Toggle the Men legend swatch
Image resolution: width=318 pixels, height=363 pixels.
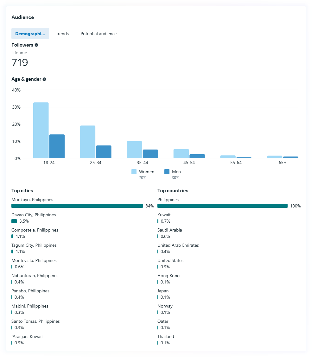[167, 172]
